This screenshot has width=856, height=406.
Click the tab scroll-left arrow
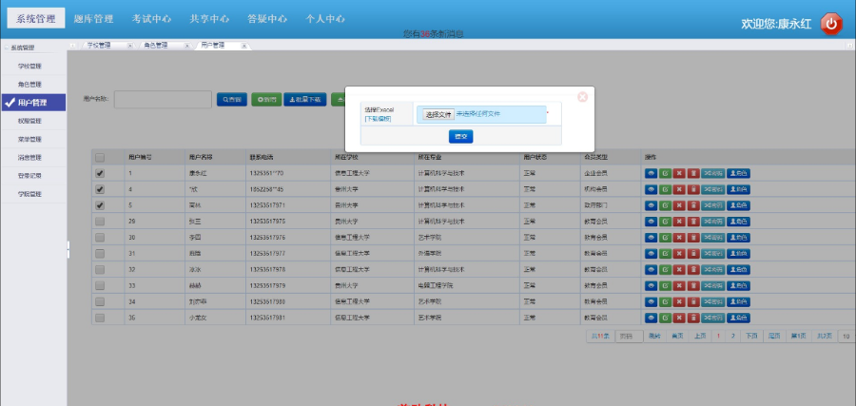point(72,46)
